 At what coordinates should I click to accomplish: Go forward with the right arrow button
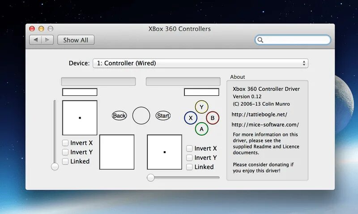[x=47, y=40]
